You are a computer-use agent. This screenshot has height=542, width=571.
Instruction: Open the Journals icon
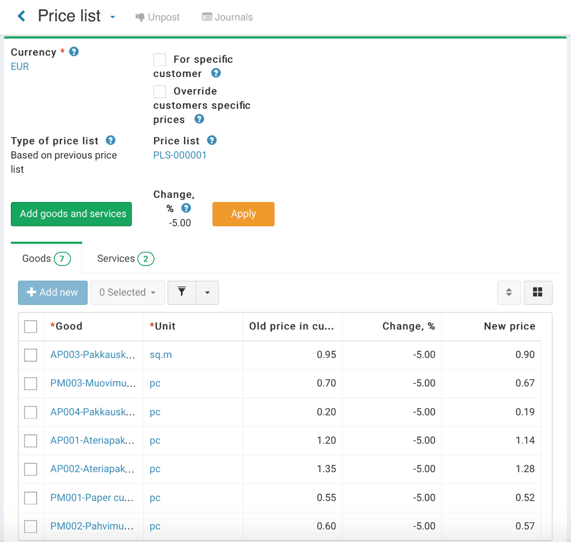click(x=207, y=17)
